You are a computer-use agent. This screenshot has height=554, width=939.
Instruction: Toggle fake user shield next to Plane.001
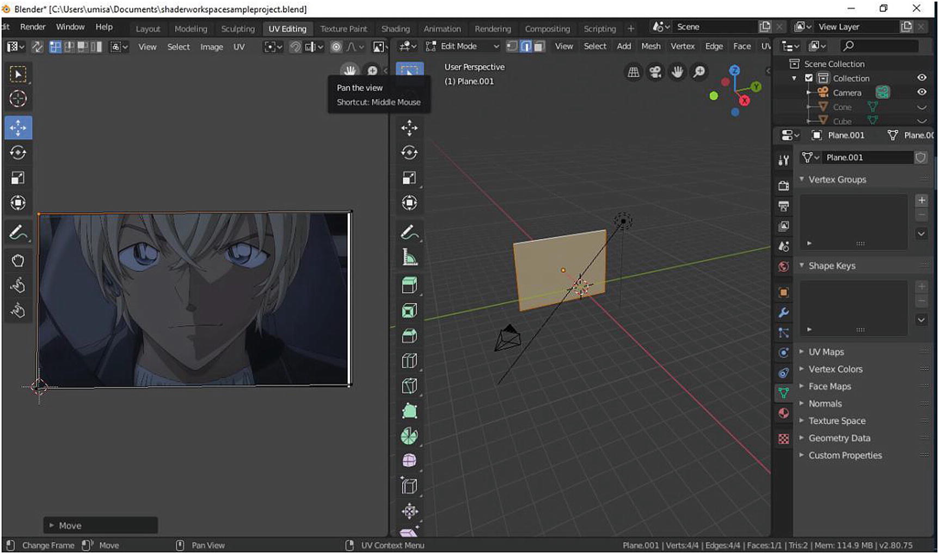coord(920,157)
